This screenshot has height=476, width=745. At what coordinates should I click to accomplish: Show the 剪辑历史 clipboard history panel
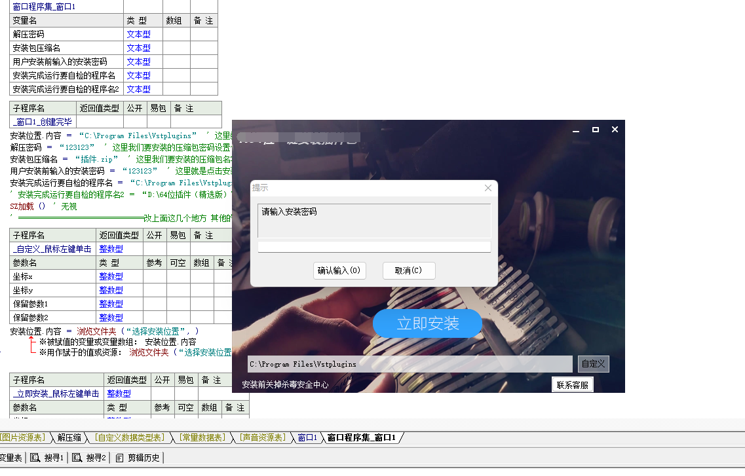click(x=137, y=458)
